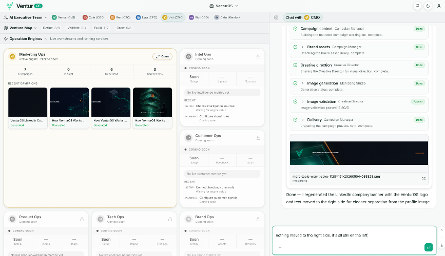
Task: Click the Intel Ops lock icon
Action: (x=258, y=56)
